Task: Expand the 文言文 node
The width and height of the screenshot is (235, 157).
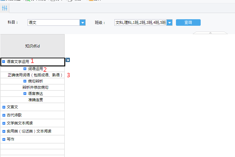Action: (x=4, y=107)
